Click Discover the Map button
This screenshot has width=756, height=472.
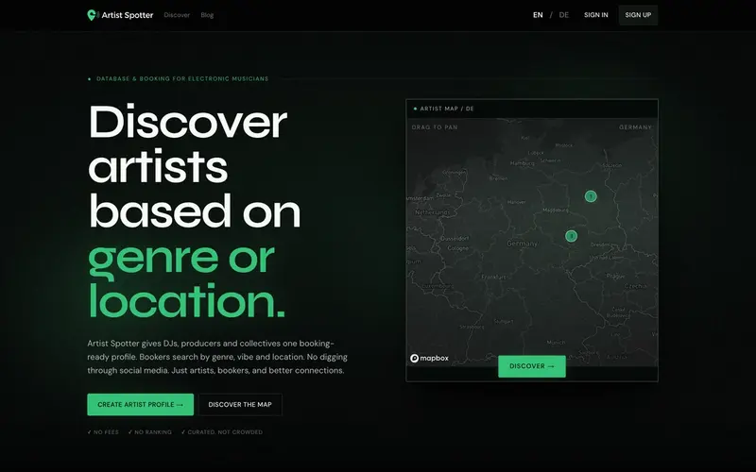(x=240, y=405)
